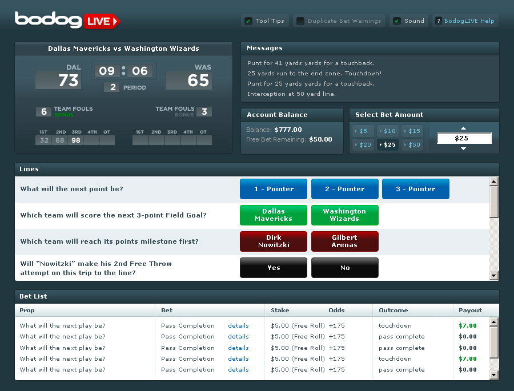
Task: Answer No to Nowitzki free throw
Action: pyautogui.click(x=345, y=268)
